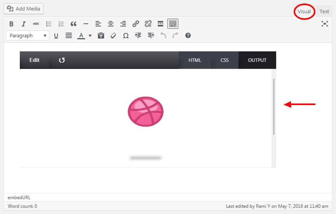
Task: Align text left
Action: [98, 24]
